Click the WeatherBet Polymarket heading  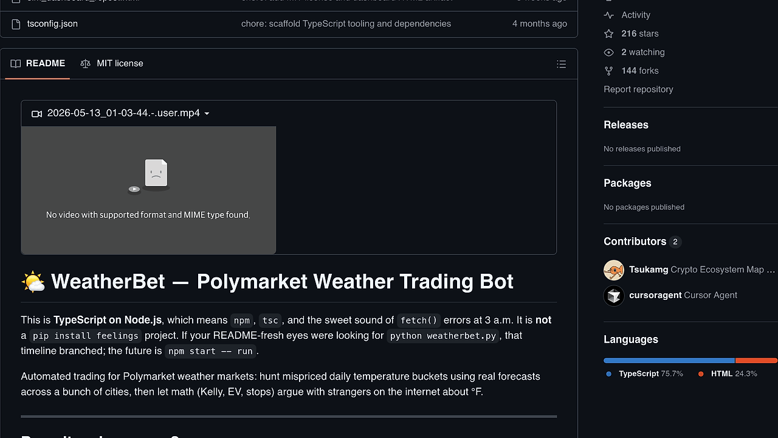tap(282, 282)
